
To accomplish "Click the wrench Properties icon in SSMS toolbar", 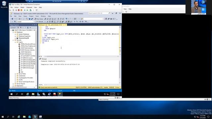I will tap(109, 19).
